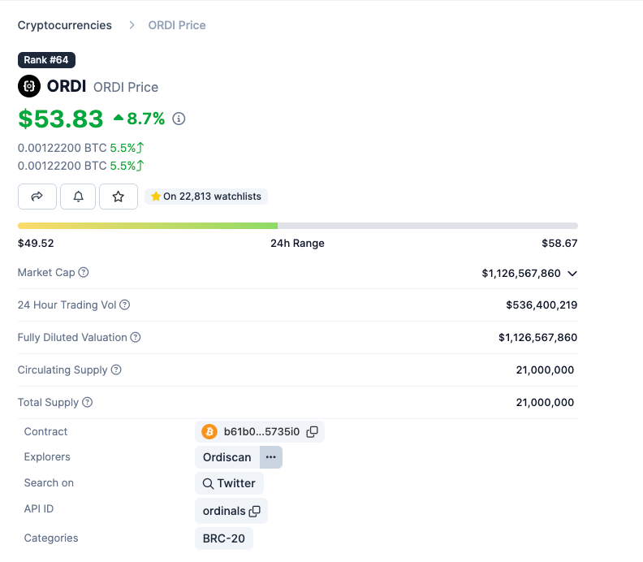Click the Explorers row label
643x562 pixels.
(47, 456)
